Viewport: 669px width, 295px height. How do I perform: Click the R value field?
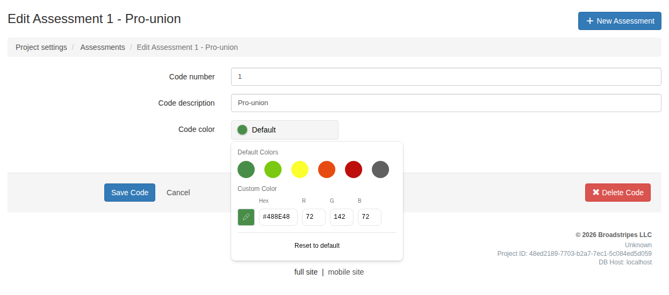coord(314,217)
